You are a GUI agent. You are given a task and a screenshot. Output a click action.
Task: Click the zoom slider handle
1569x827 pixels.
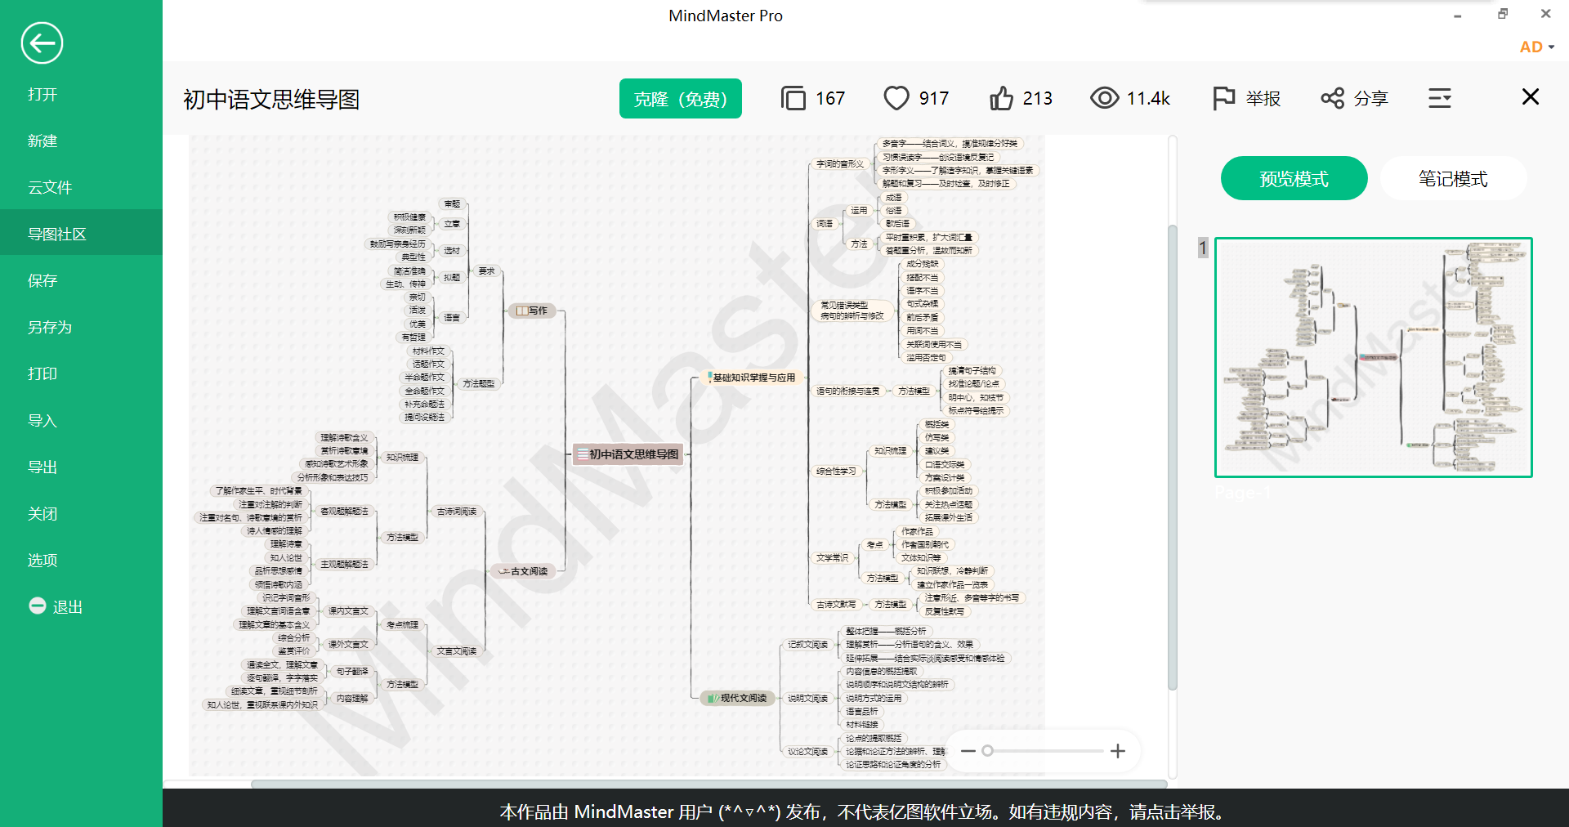(987, 751)
